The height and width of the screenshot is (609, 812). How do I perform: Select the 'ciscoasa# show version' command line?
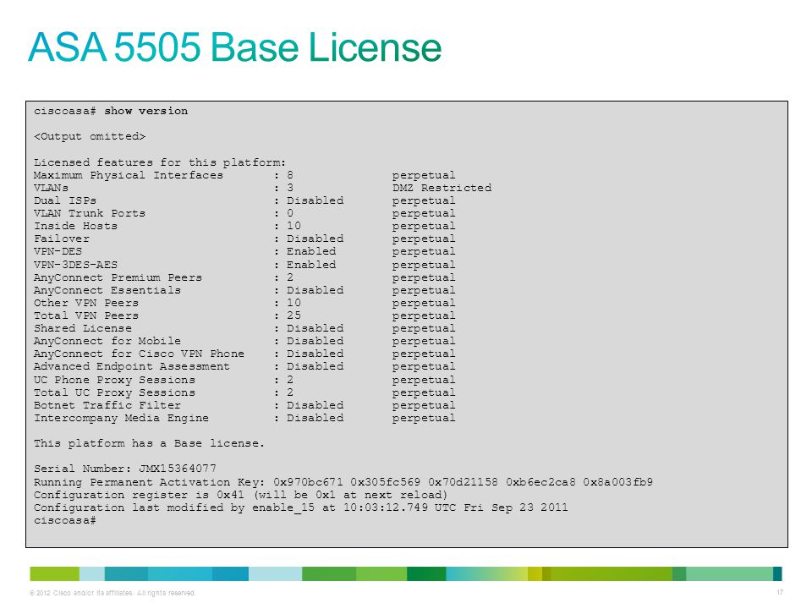[111, 111]
